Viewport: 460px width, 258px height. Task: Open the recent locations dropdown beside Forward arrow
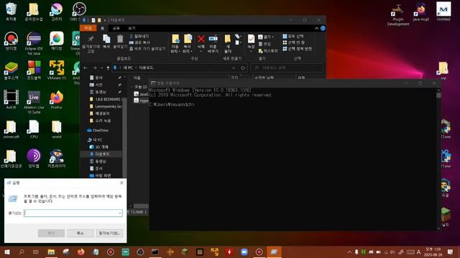(101, 68)
